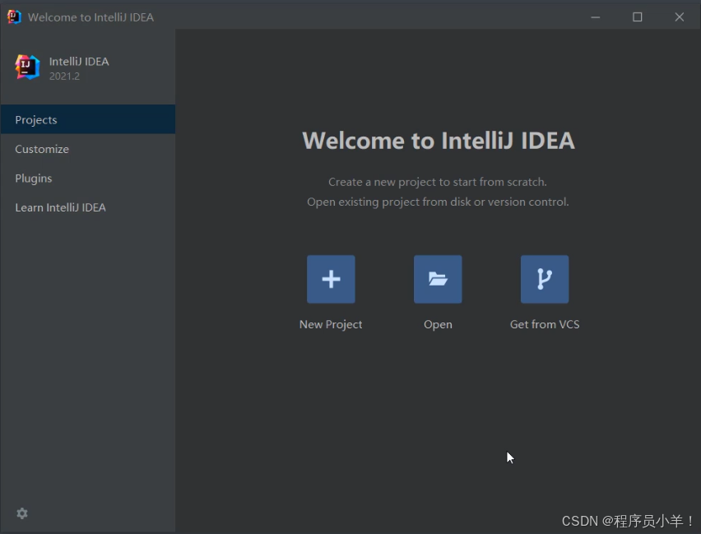Minimize the Welcome window

(x=595, y=17)
